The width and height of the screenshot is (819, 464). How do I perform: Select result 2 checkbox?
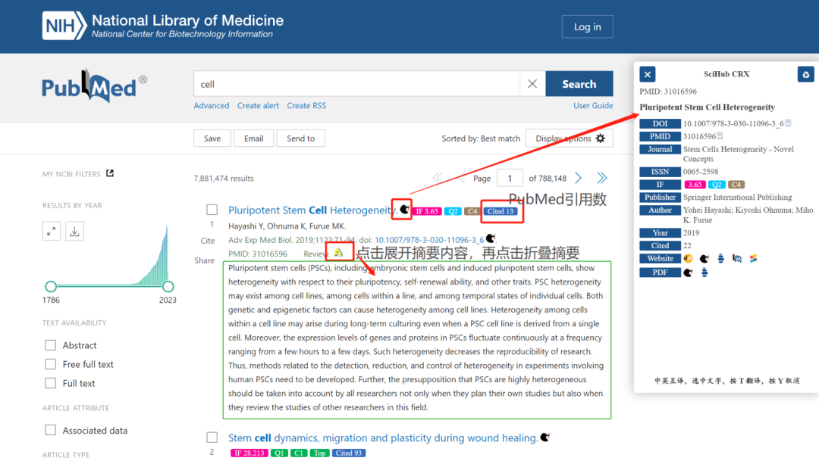pyautogui.click(x=212, y=437)
